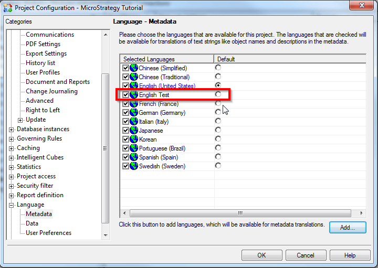Image resolution: width=378 pixels, height=268 pixels.
Task: Uncheck the French (France) language checkbox
Action: tap(125, 104)
